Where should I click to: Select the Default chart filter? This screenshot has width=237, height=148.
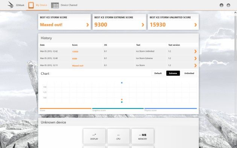(158, 73)
